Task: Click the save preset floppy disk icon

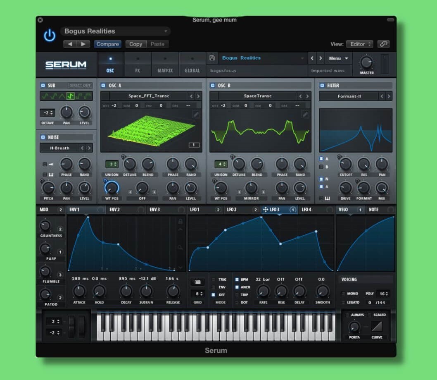Action: click(212, 58)
